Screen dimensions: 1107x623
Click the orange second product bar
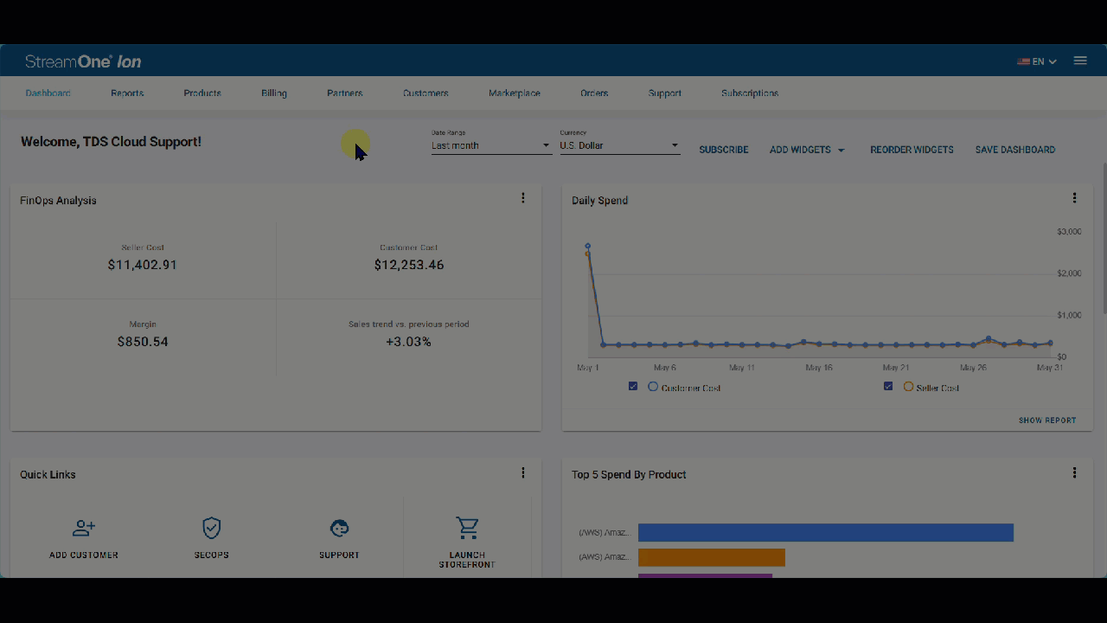pyautogui.click(x=712, y=557)
